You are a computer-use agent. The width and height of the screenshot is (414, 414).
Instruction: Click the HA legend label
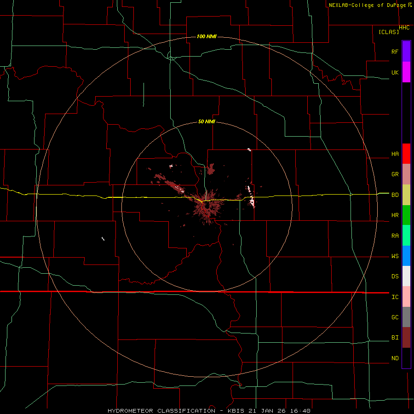point(395,154)
